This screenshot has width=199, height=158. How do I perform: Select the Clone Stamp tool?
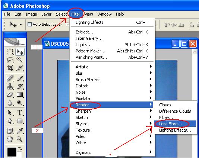coord(10,86)
